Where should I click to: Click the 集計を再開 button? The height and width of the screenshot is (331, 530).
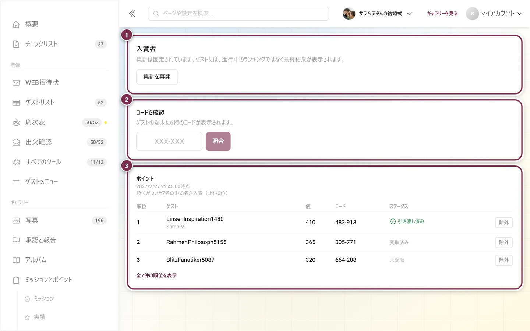click(x=157, y=77)
